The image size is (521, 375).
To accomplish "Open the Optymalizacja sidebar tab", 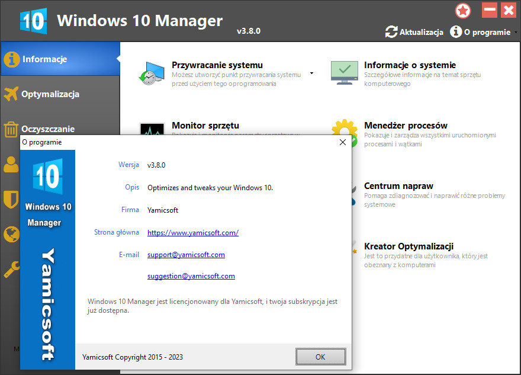I will tap(60, 94).
